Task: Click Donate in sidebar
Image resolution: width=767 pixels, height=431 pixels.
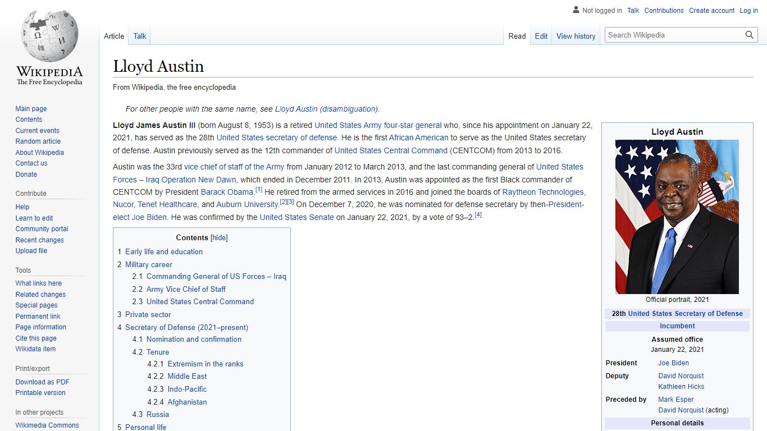Action: (26, 175)
